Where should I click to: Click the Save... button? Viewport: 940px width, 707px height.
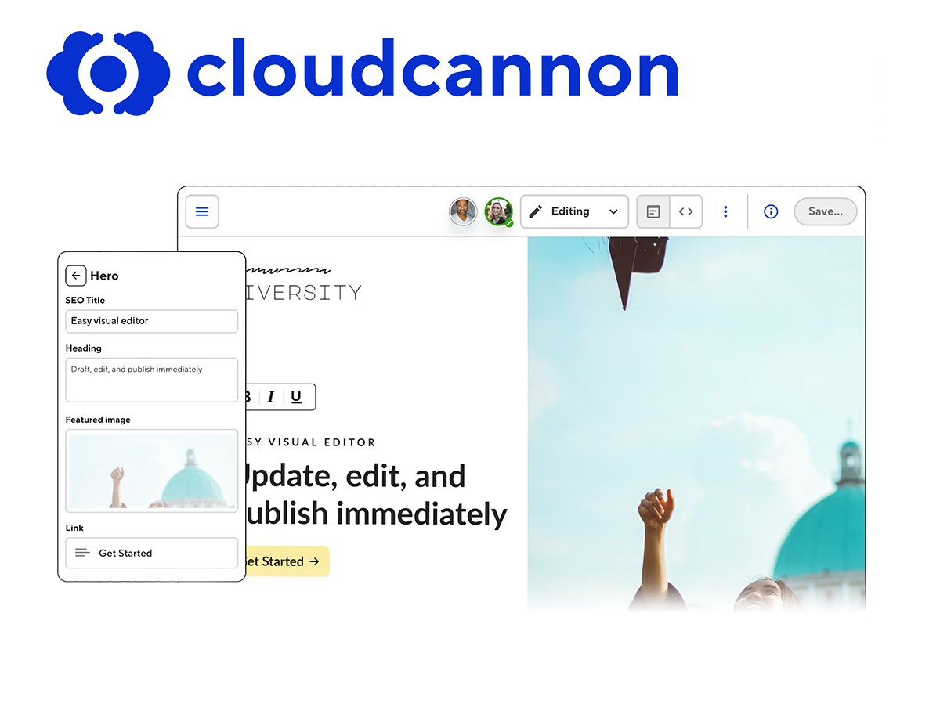click(x=826, y=211)
